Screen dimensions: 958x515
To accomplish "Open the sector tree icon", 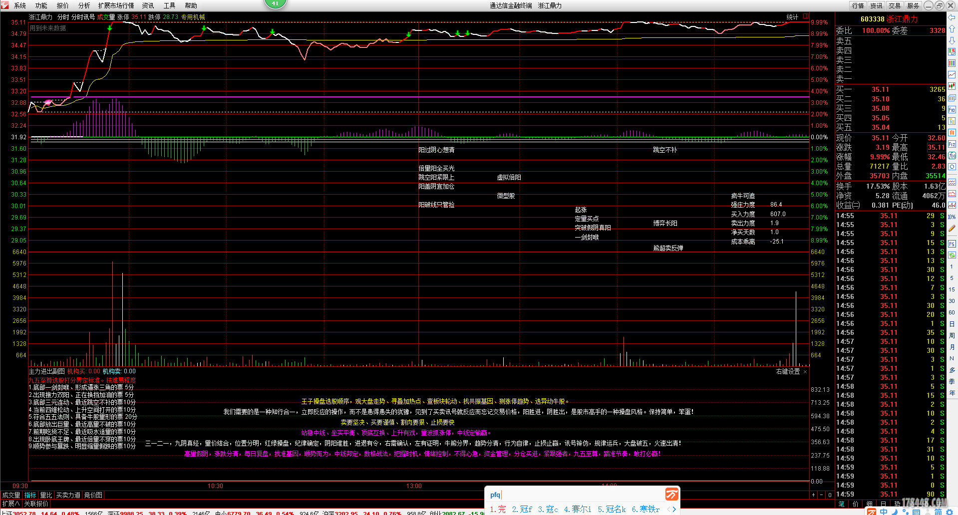I will coord(952,121).
